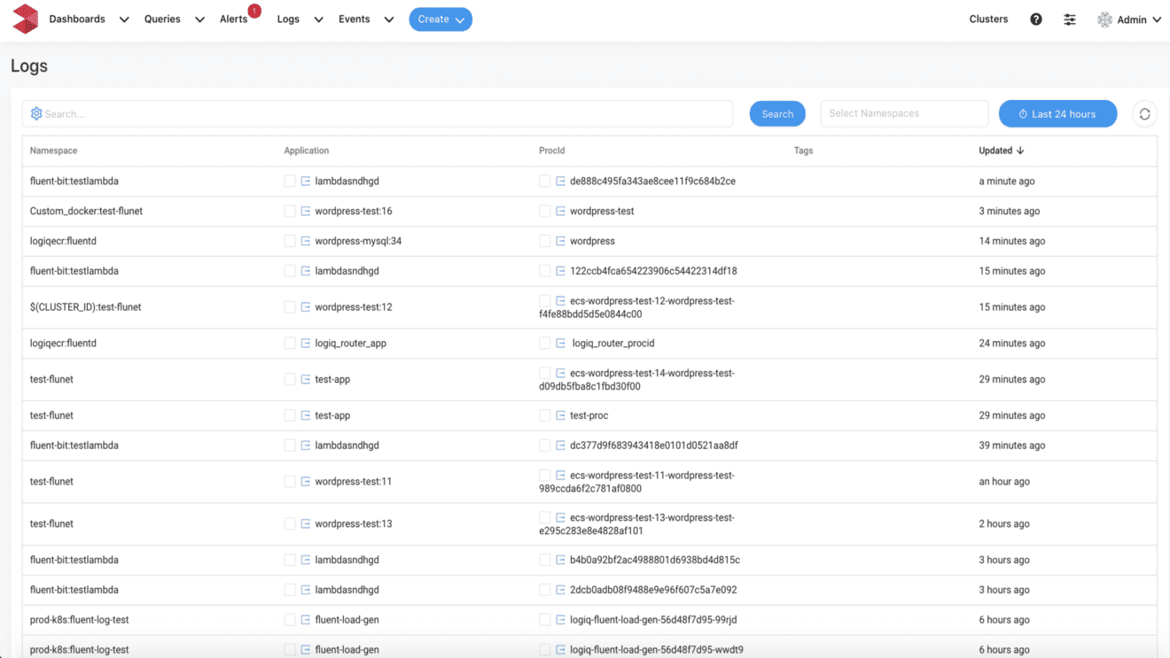Image resolution: width=1170 pixels, height=658 pixels.
Task: Open logs icon for test-proc procid
Action: pos(560,415)
